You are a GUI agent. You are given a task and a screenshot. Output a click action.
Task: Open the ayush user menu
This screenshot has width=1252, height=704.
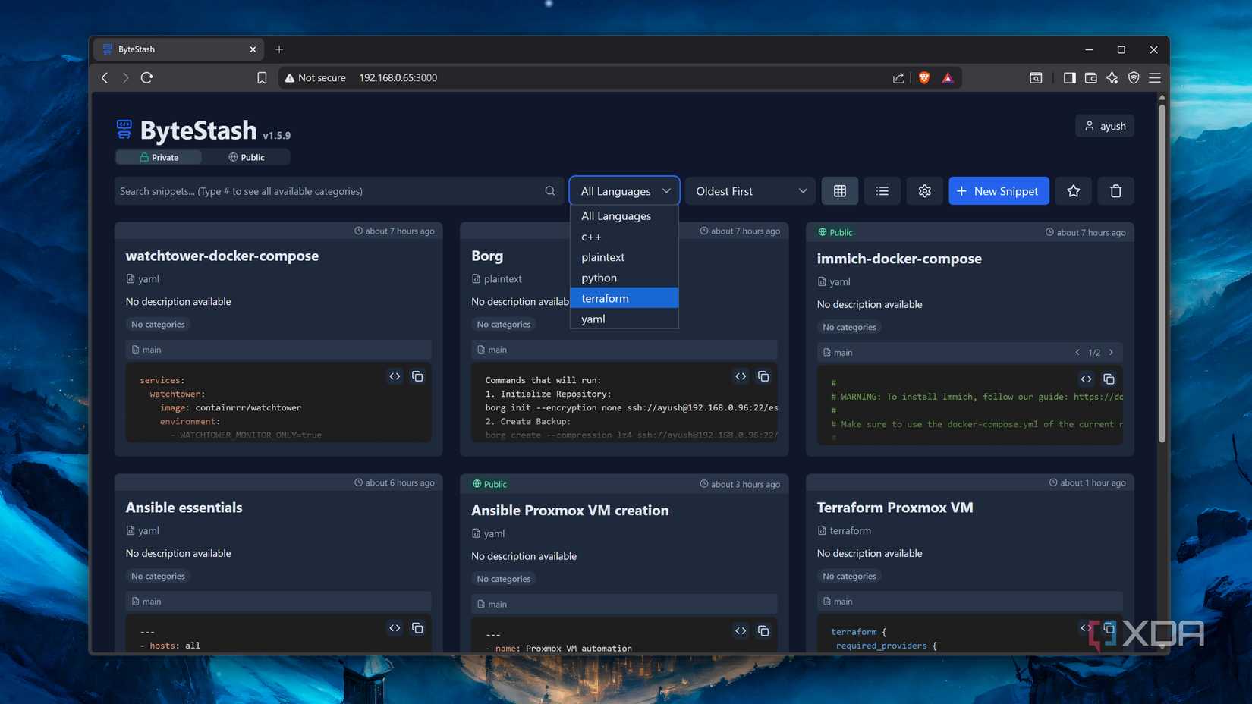click(1104, 125)
